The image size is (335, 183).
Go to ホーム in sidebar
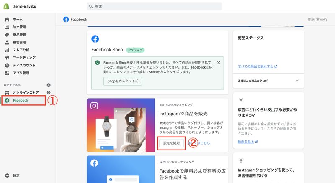(18, 19)
